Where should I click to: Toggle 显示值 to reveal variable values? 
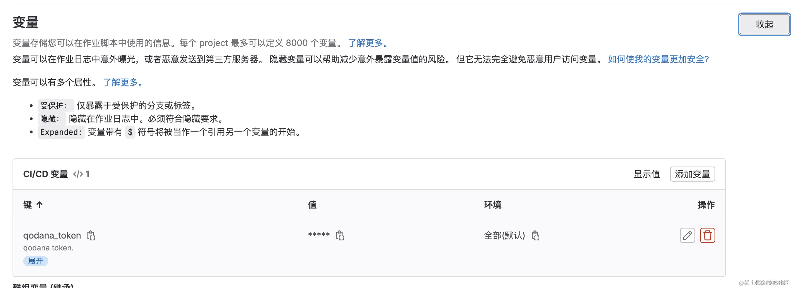point(646,174)
